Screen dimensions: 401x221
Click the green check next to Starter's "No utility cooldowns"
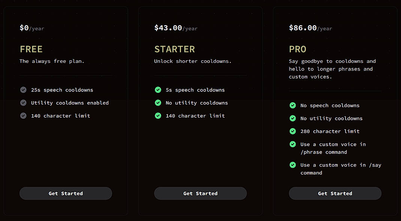click(158, 103)
